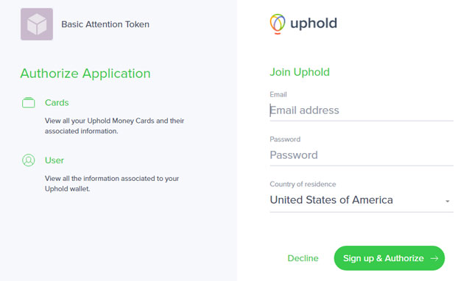Click the Uphold balloon logo icon
Image resolution: width=469 pixels, height=281 pixels.
(278, 24)
